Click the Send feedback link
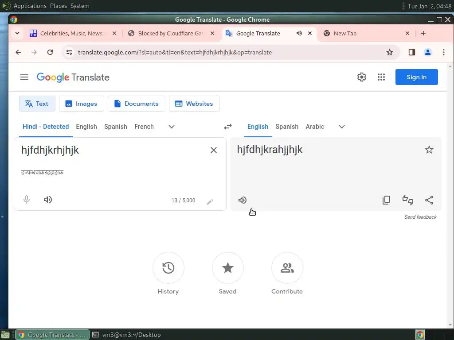Screen dimensions: 454x340 tap(420, 217)
